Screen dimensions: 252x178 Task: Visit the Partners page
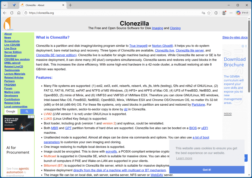9,81
